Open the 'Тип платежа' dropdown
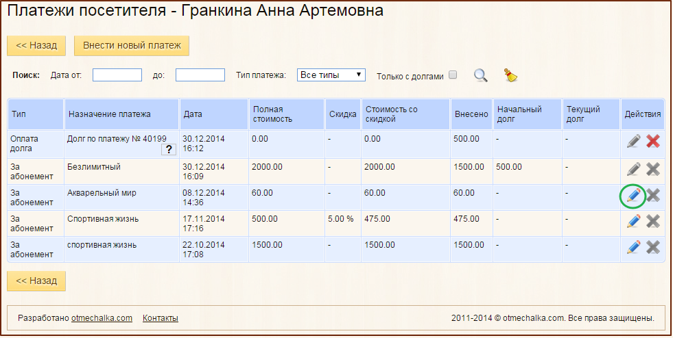 click(x=331, y=75)
